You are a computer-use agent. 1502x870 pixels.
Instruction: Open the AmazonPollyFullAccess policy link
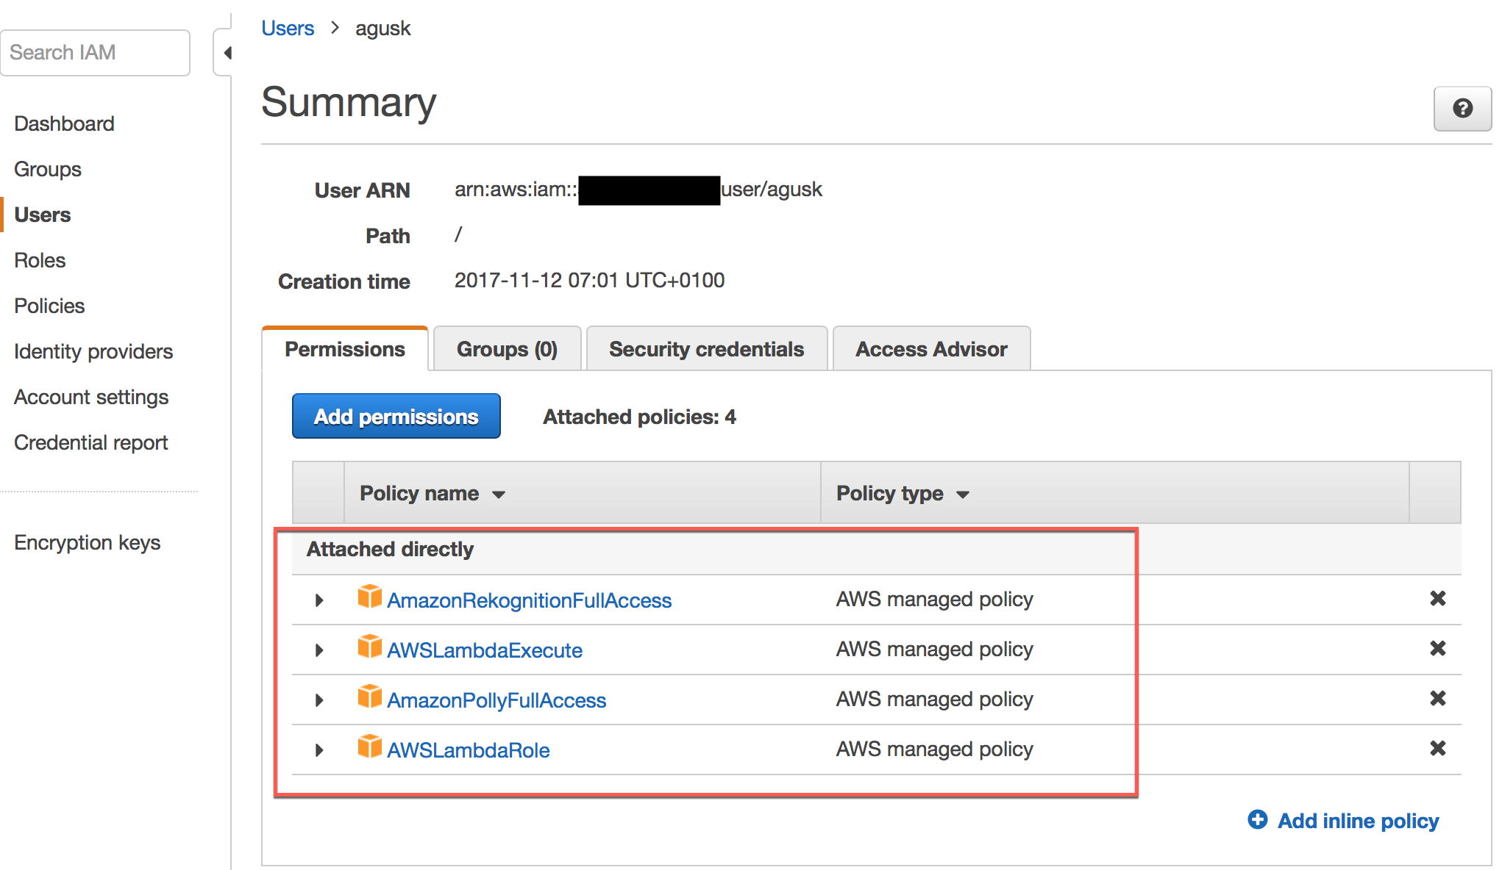pyautogui.click(x=496, y=700)
